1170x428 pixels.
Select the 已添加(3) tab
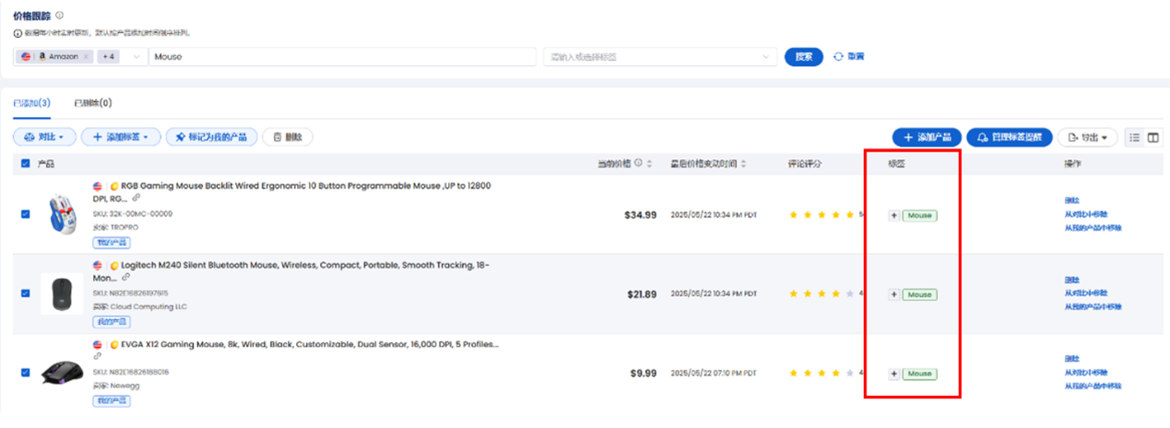[31, 103]
